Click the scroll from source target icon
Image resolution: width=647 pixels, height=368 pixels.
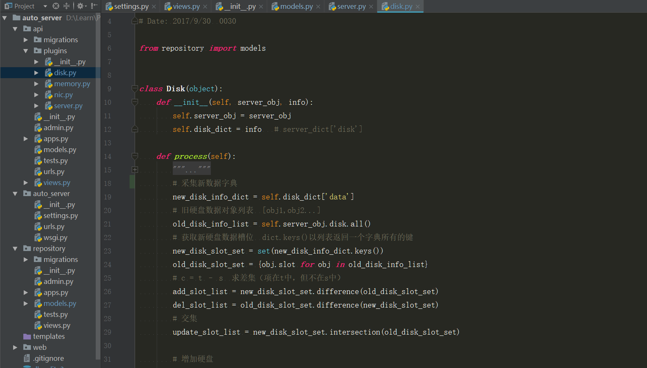56,6
